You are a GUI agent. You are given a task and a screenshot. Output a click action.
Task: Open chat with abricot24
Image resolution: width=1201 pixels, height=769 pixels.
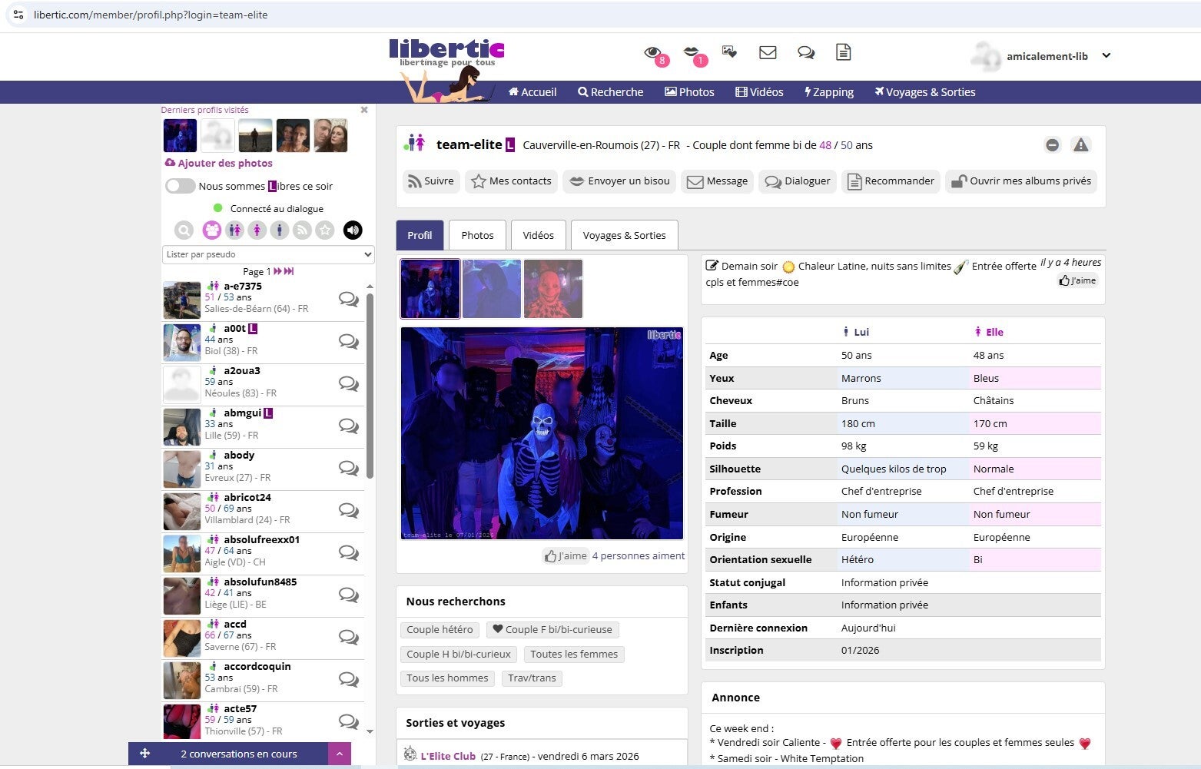[349, 510]
